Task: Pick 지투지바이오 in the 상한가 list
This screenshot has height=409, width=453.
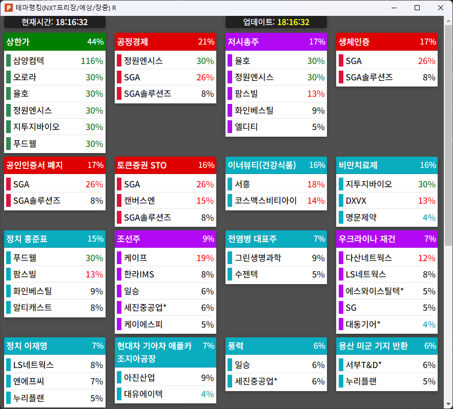Action: pyautogui.click(x=55, y=127)
